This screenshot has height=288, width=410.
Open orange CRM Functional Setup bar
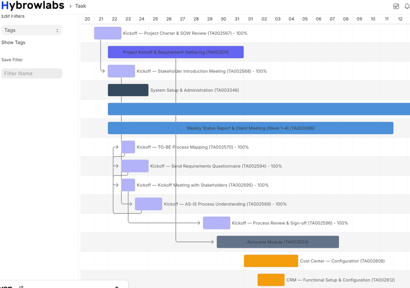(x=271, y=280)
